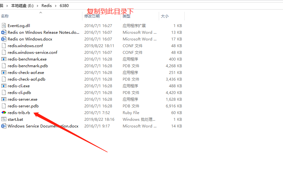The image size is (283, 181).
Task: Sort files by the 类型 column header
Action: click(126, 16)
